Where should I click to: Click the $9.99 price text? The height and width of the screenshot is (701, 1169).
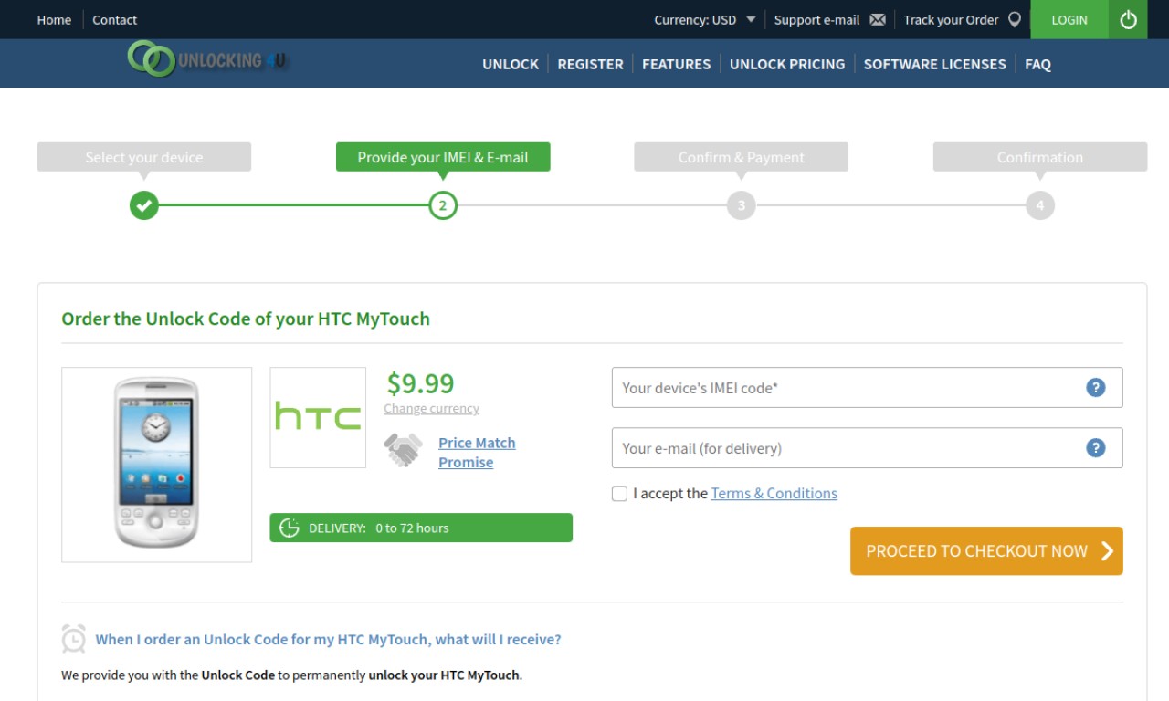pos(420,382)
